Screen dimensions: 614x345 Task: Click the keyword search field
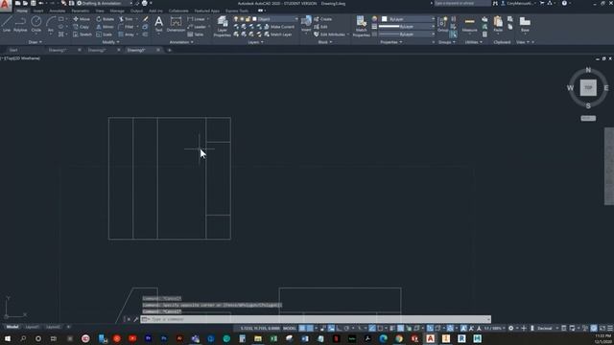pyautogui.click(x=461, y=3)
